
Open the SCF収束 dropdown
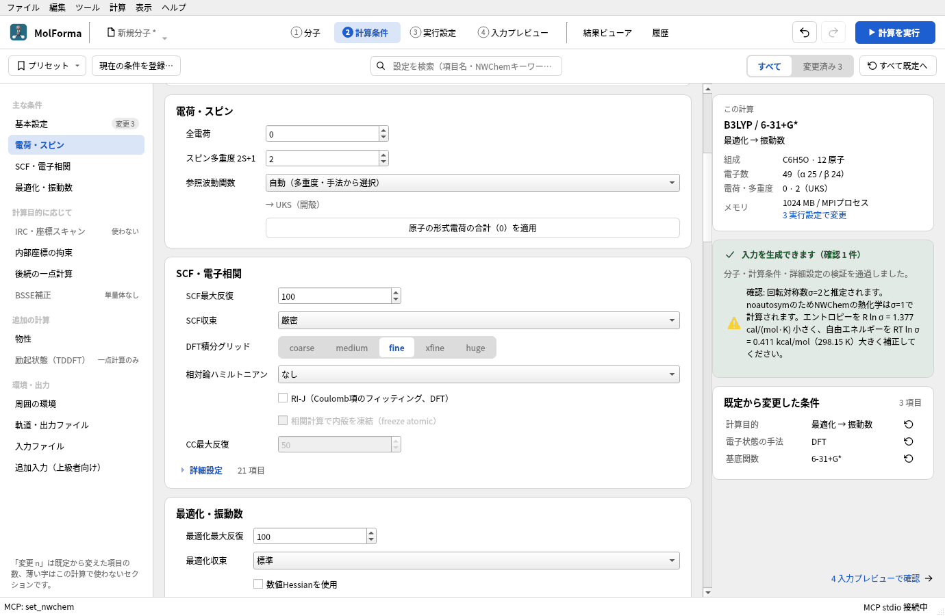(x=479, y=320)
